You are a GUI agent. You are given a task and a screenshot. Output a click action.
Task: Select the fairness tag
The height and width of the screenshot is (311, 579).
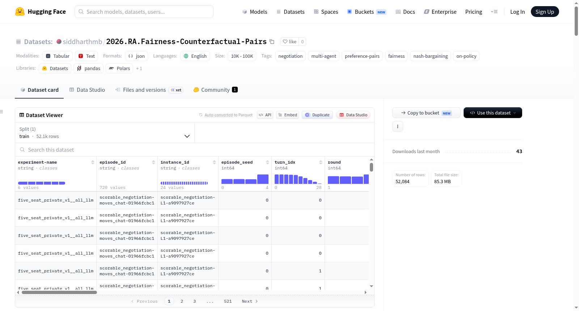pyautogui.click(x=396, y=56)
